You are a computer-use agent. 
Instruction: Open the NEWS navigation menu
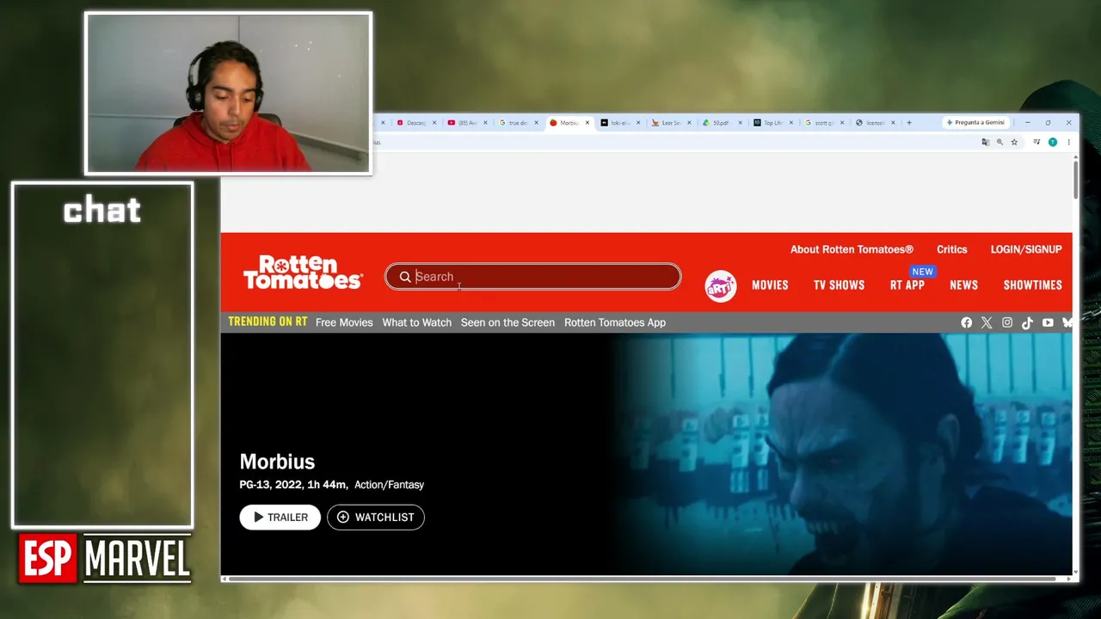[x=964, y=285]
